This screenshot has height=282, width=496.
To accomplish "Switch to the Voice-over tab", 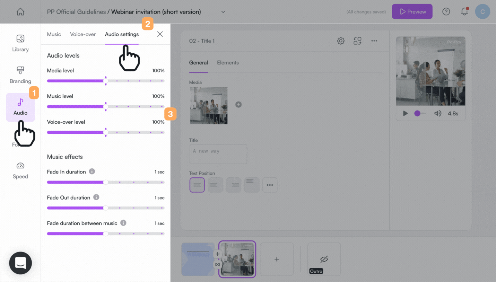I will click(x=83, y=34).
